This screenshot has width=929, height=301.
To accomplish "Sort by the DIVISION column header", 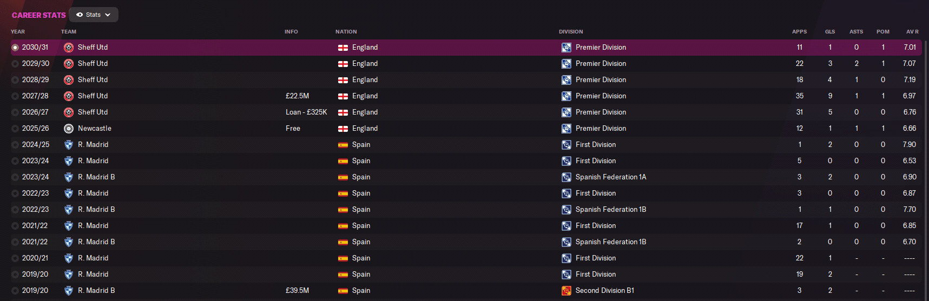I will click(571, 32).
